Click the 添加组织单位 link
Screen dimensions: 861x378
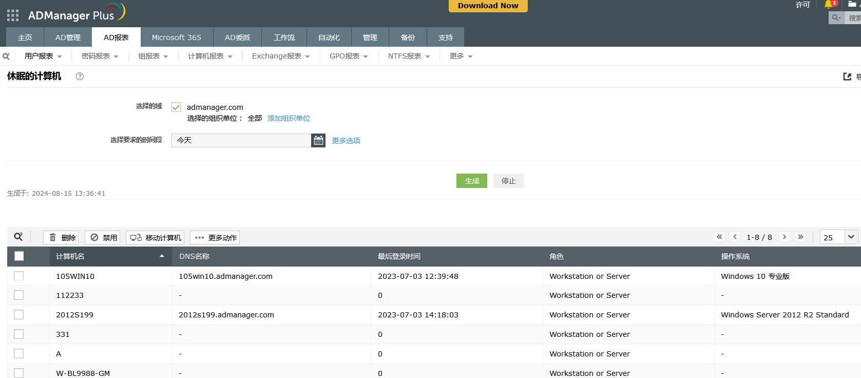(289, 118)
